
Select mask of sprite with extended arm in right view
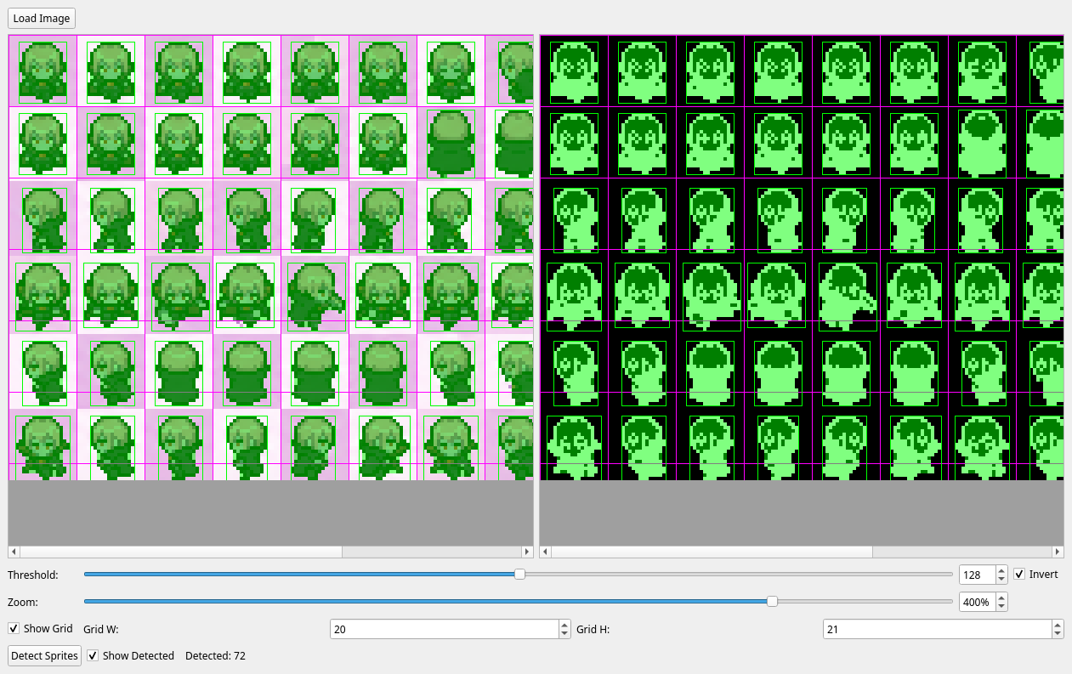tap(848, 297)
